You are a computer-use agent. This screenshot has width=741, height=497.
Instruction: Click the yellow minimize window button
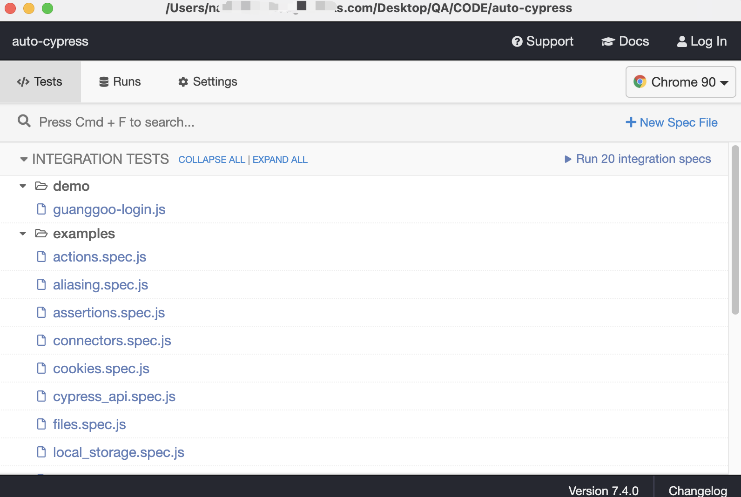(29, 8)
